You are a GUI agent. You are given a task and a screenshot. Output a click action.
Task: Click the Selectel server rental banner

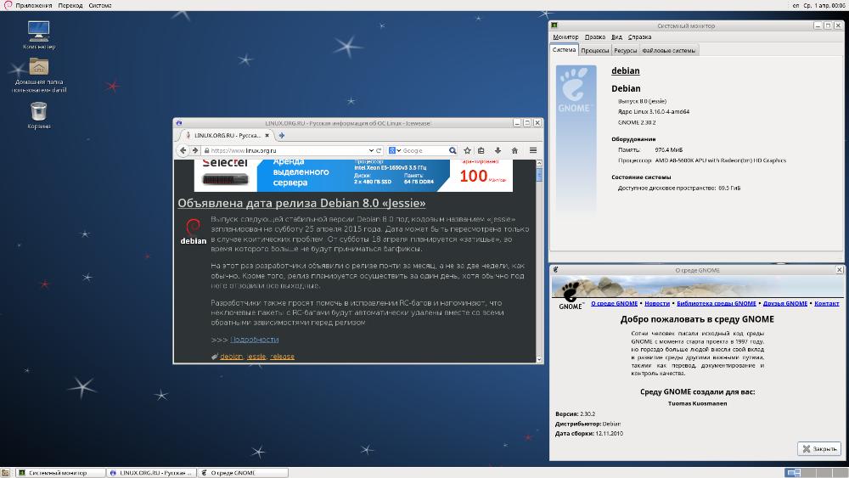353,176
